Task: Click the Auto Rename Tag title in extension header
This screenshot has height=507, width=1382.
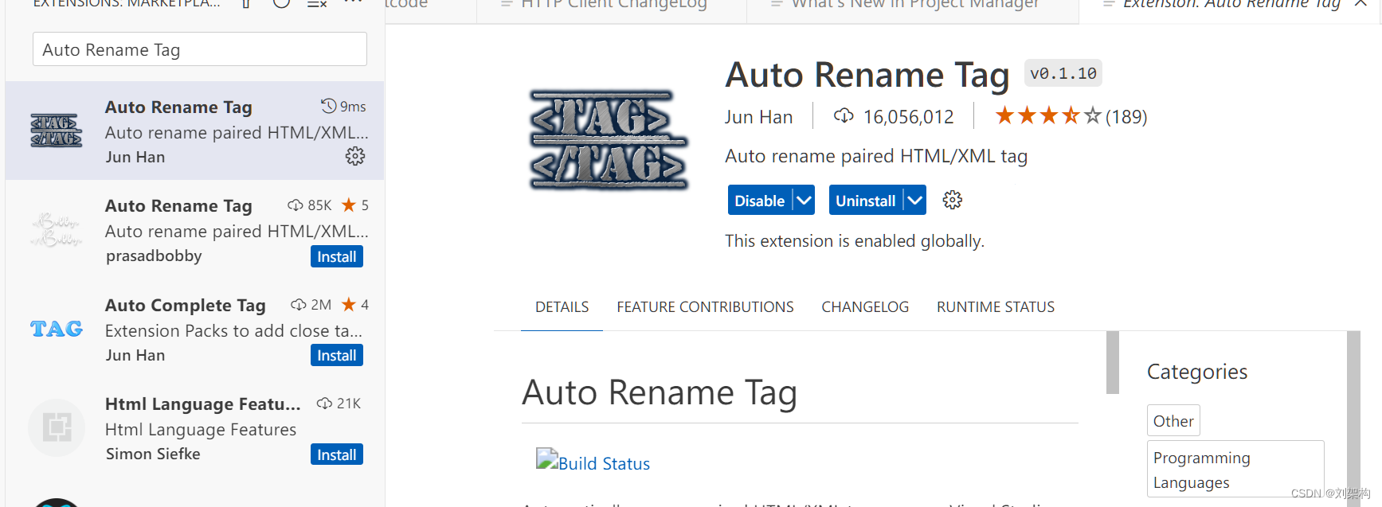Action: coord(867,75)
